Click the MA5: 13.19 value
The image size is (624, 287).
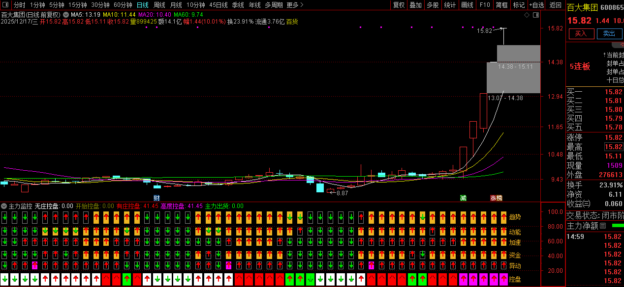[86, 15]
